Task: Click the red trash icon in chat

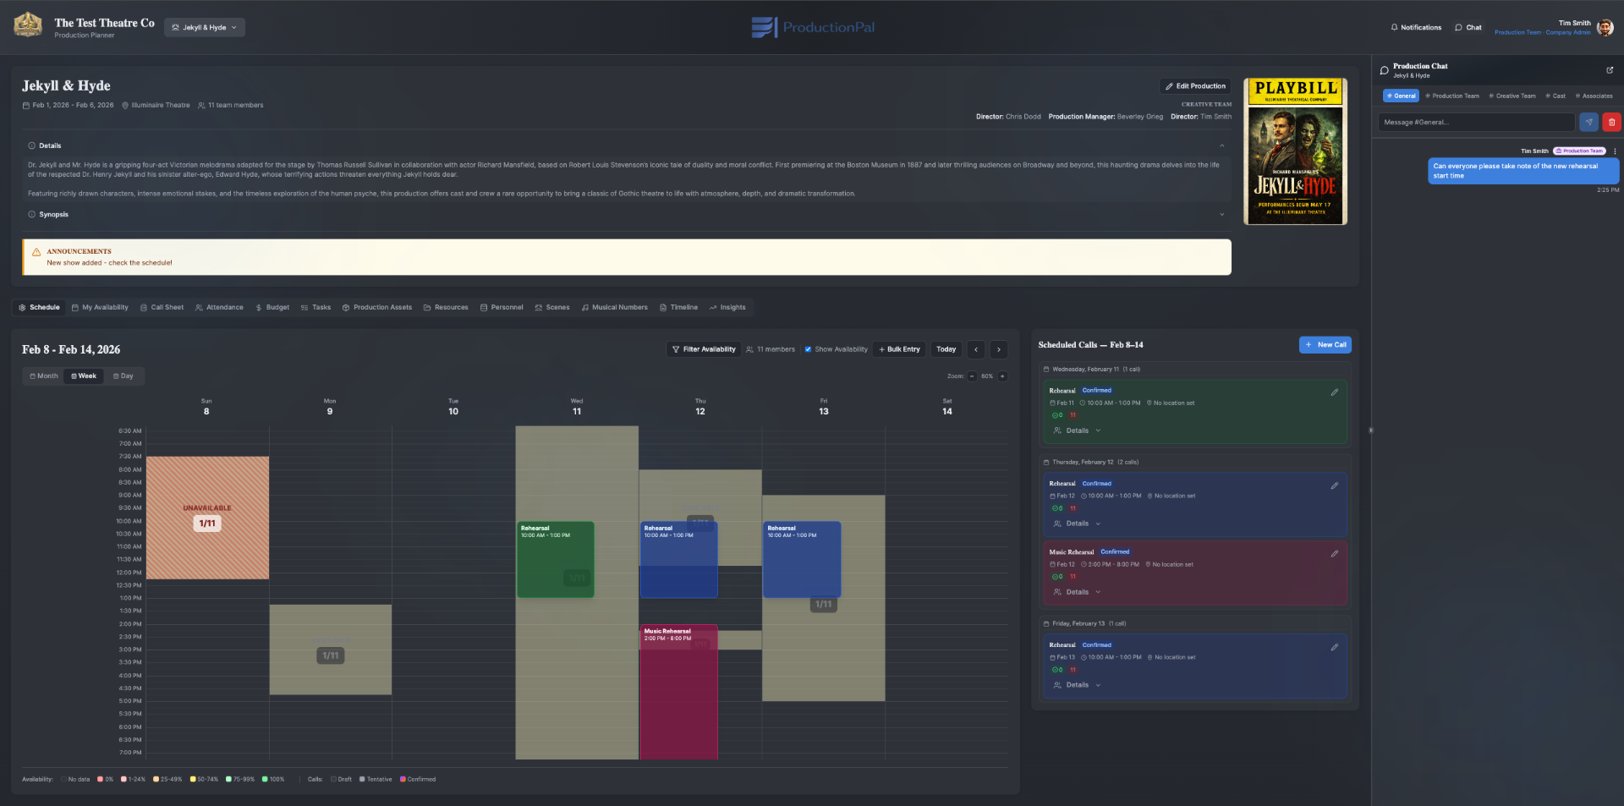Action: coord(1611,122)
